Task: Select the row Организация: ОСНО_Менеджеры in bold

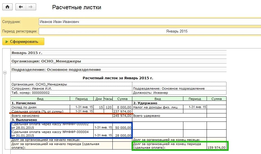Action: click(119, 61)
